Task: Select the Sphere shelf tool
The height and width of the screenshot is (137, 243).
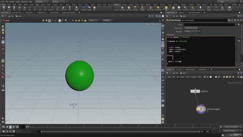Action: point(9,8)
